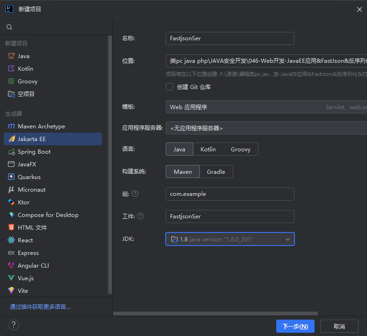
Task: Click the 下一步(N) button
Action: (295, 326)
